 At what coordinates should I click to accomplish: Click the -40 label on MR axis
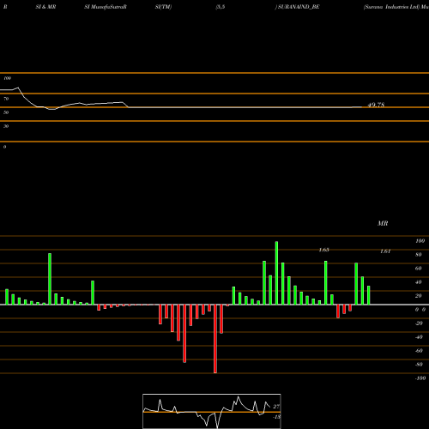tap(419, 337)
